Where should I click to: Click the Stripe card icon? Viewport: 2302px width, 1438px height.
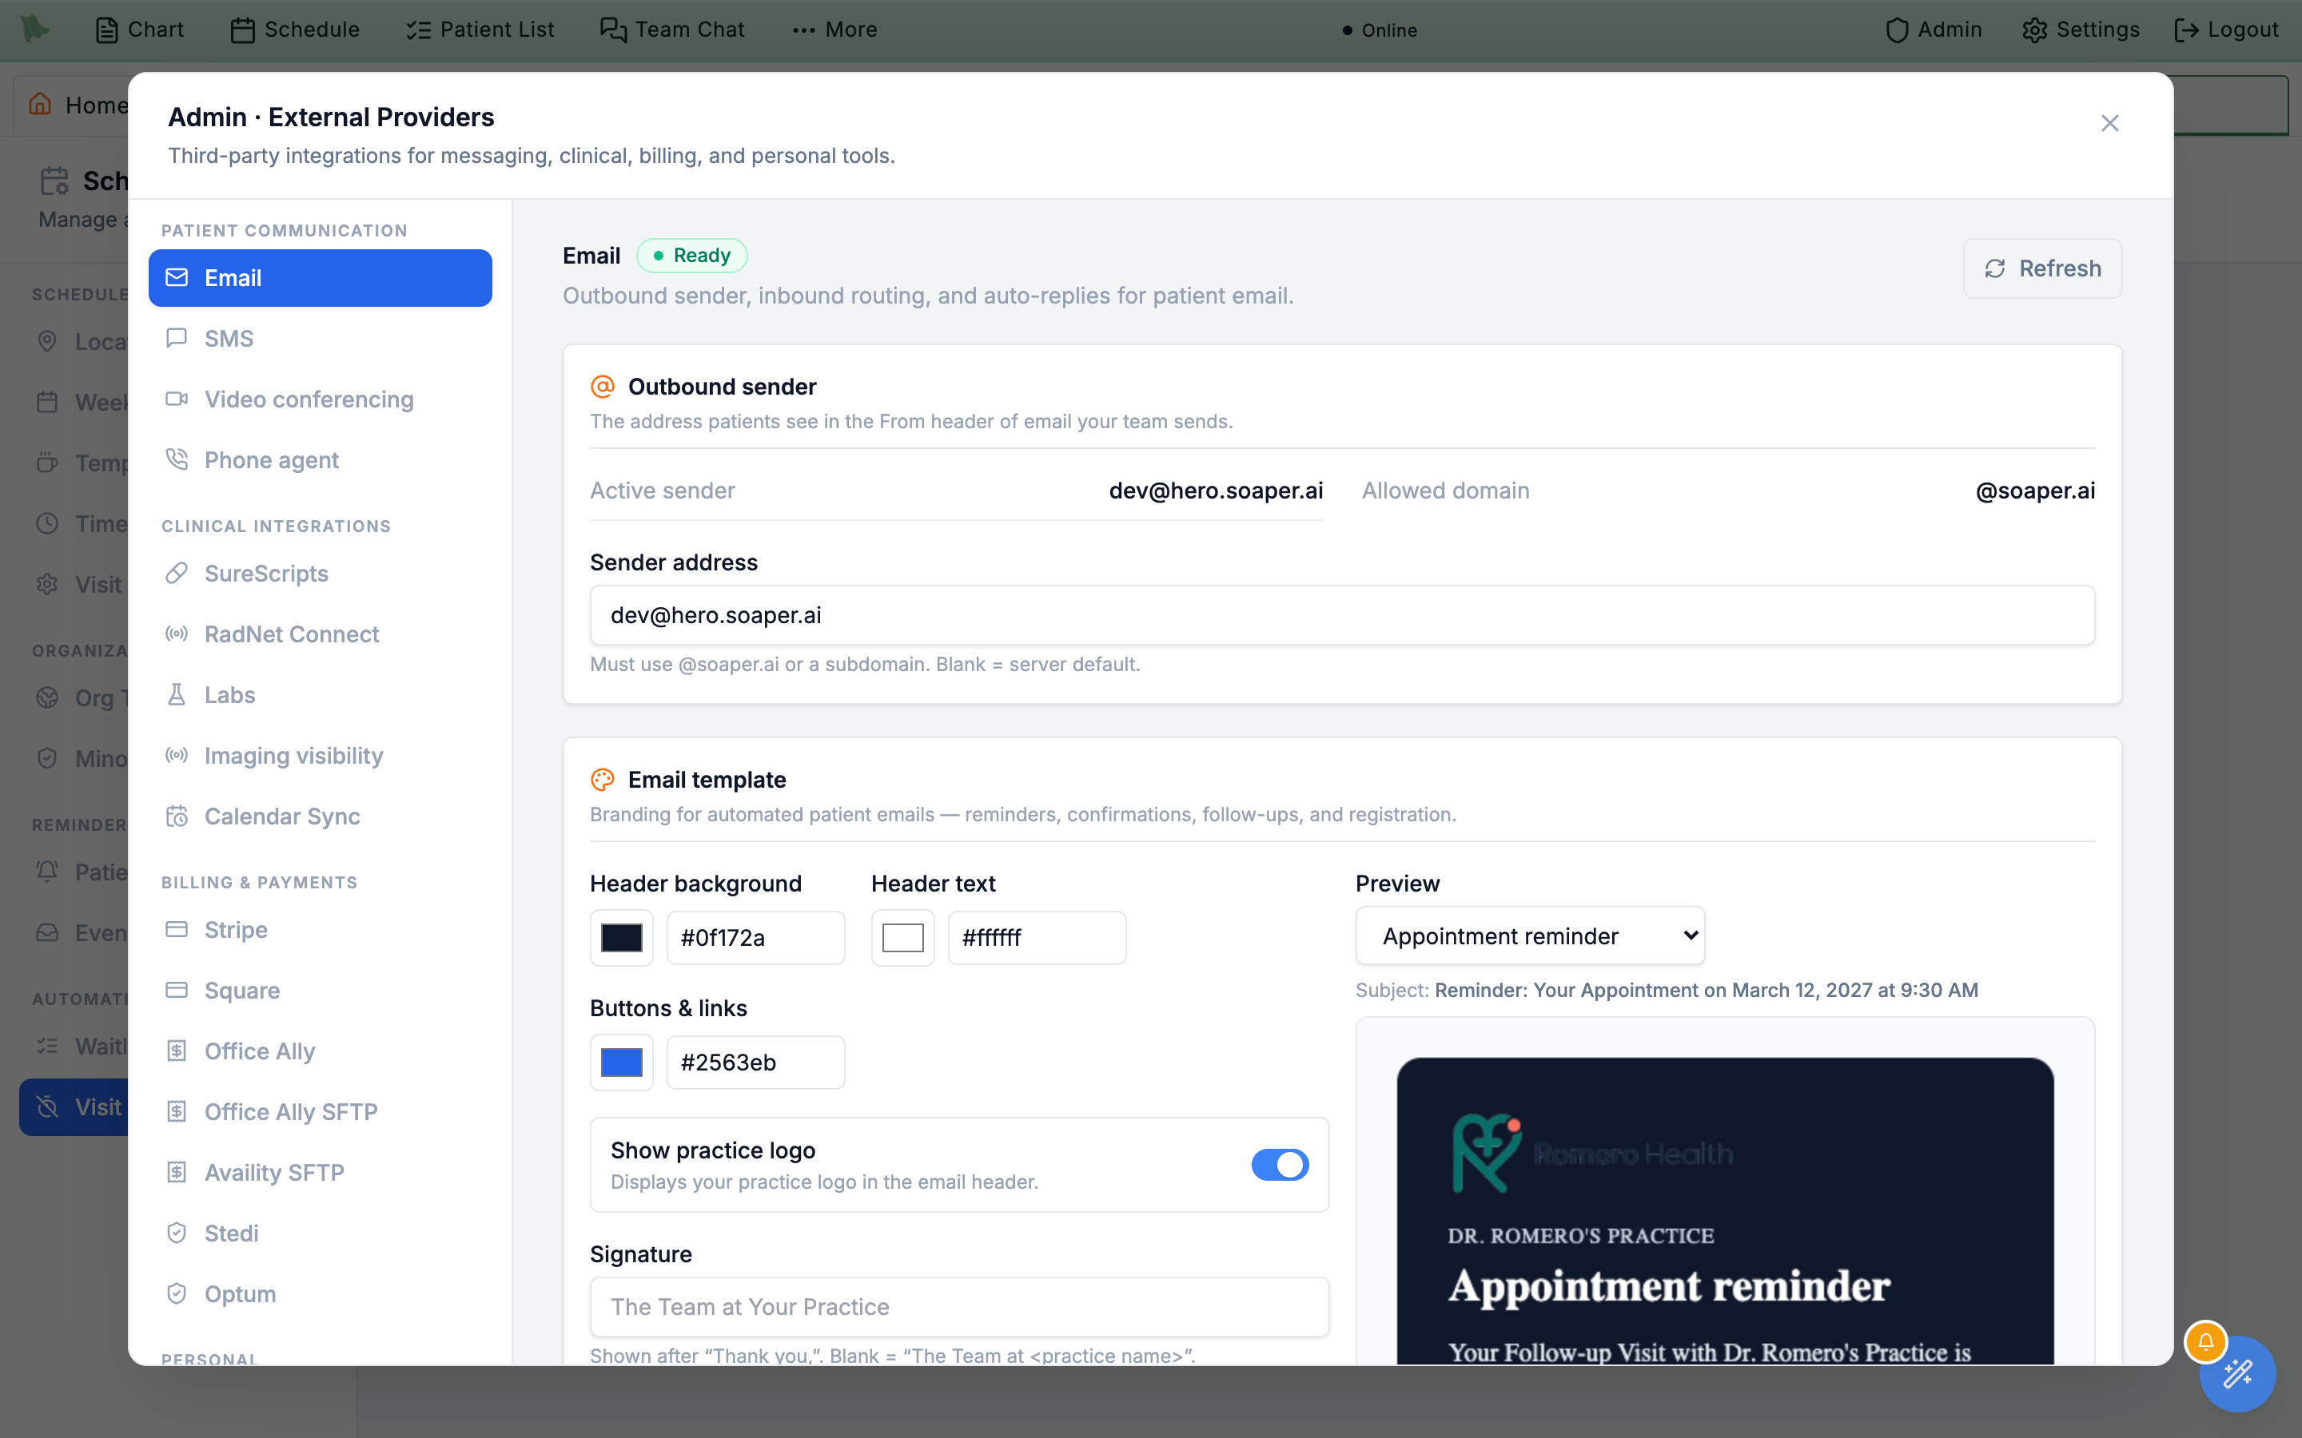click(x=177, y=929)
